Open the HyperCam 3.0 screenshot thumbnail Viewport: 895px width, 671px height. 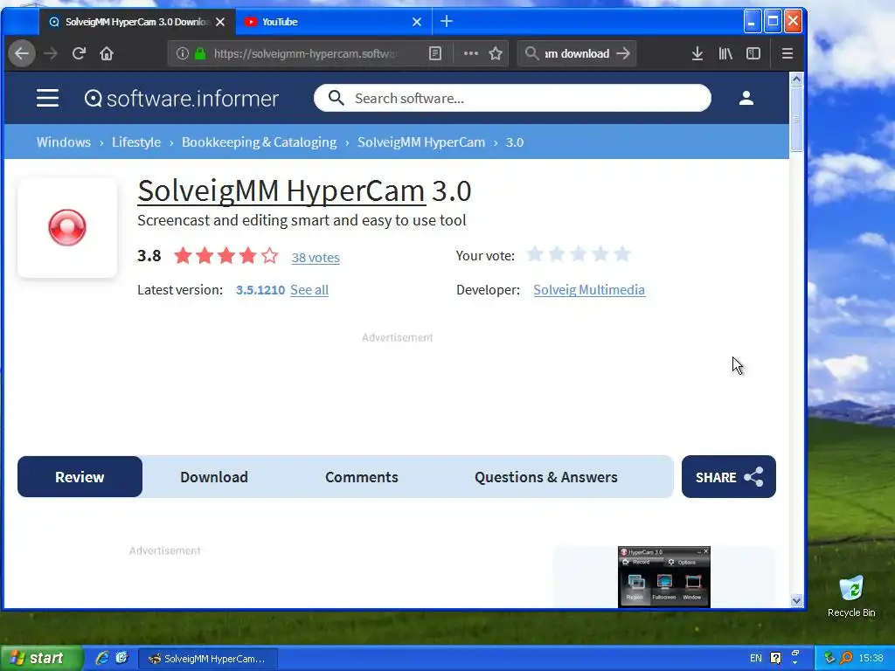[x=664, y=577]
